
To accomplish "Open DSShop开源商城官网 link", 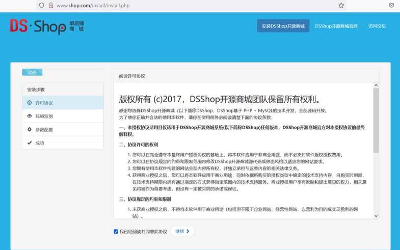I will (336, 26).
